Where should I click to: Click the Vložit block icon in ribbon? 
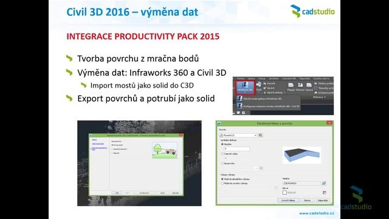pyautogui.click(x=258, y=86)
